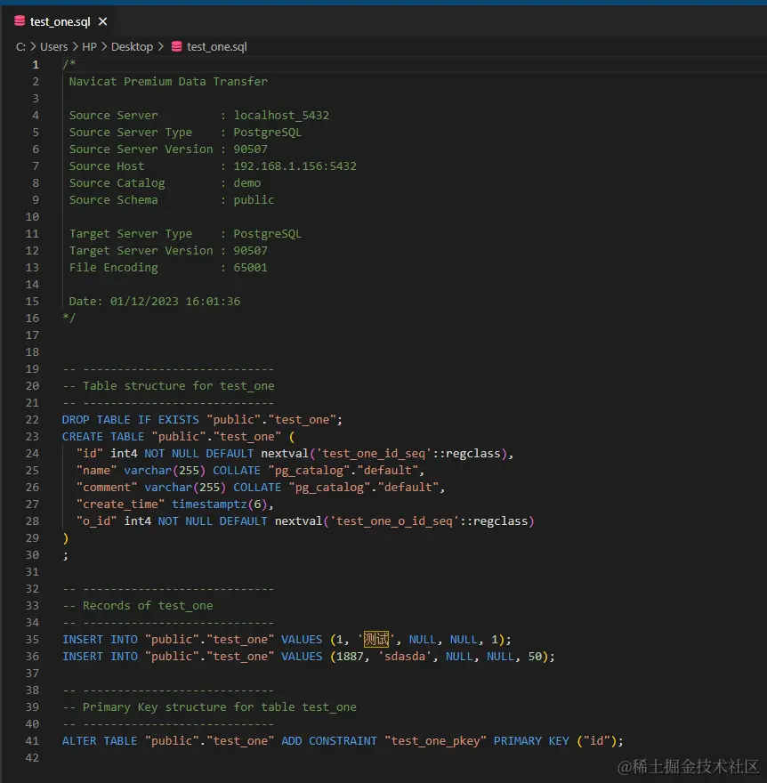Click line number 35 in the gutter
Viewport: 767px width, 783px height.
pos(32,640)
